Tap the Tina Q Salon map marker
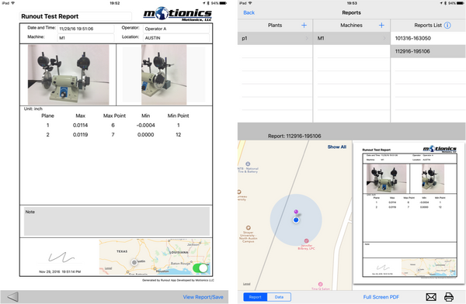Viewport: 466px width, 304px height. pyautogui.click(x=320, y=284)
